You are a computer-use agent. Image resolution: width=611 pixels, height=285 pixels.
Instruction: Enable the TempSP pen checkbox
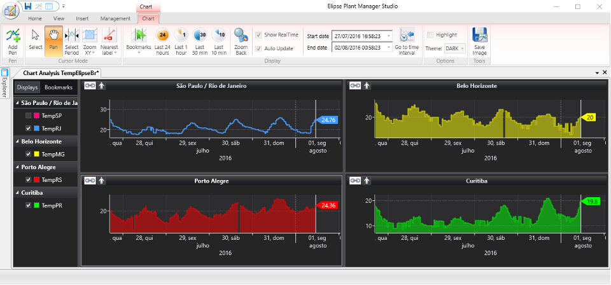click(x=28, y=116)
